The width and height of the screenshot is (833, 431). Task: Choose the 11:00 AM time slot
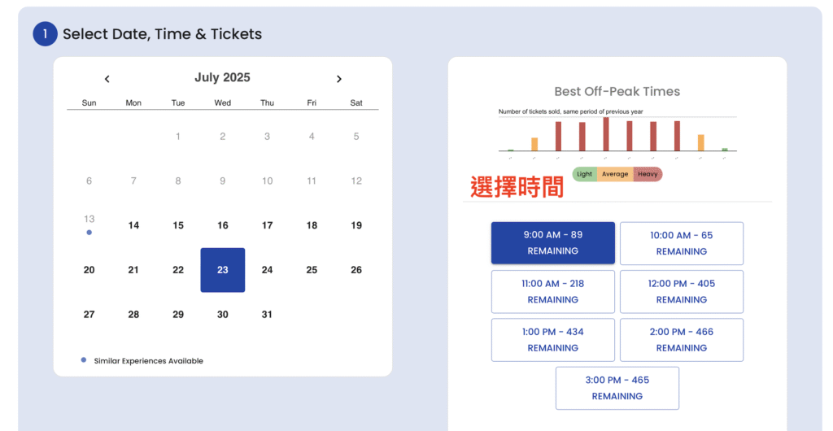tap(552, 291)
